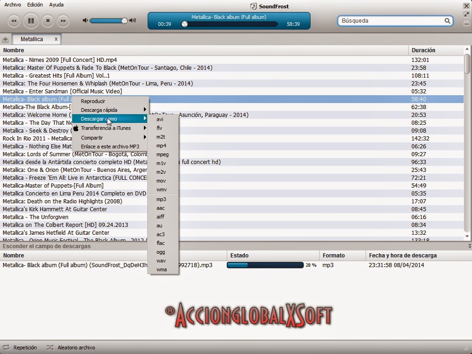Select wma download format
The width and height of the screenshot is (472, 354).
(x=163, y=269)
